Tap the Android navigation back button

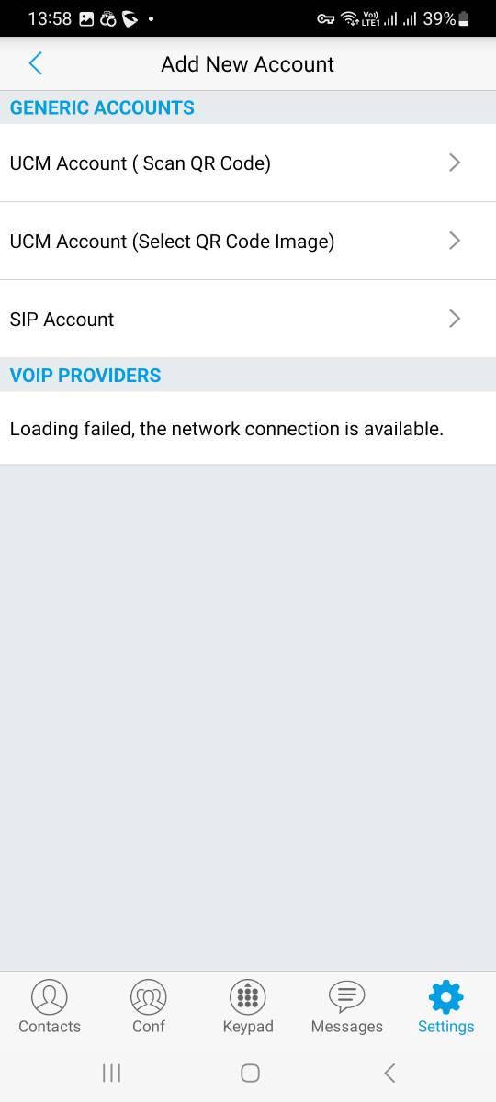click(x=389, y=1073)
